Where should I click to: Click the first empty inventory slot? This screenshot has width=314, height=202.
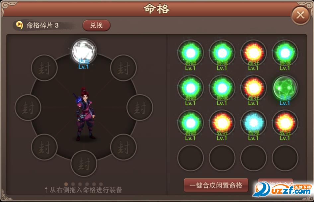pos(191,158)
